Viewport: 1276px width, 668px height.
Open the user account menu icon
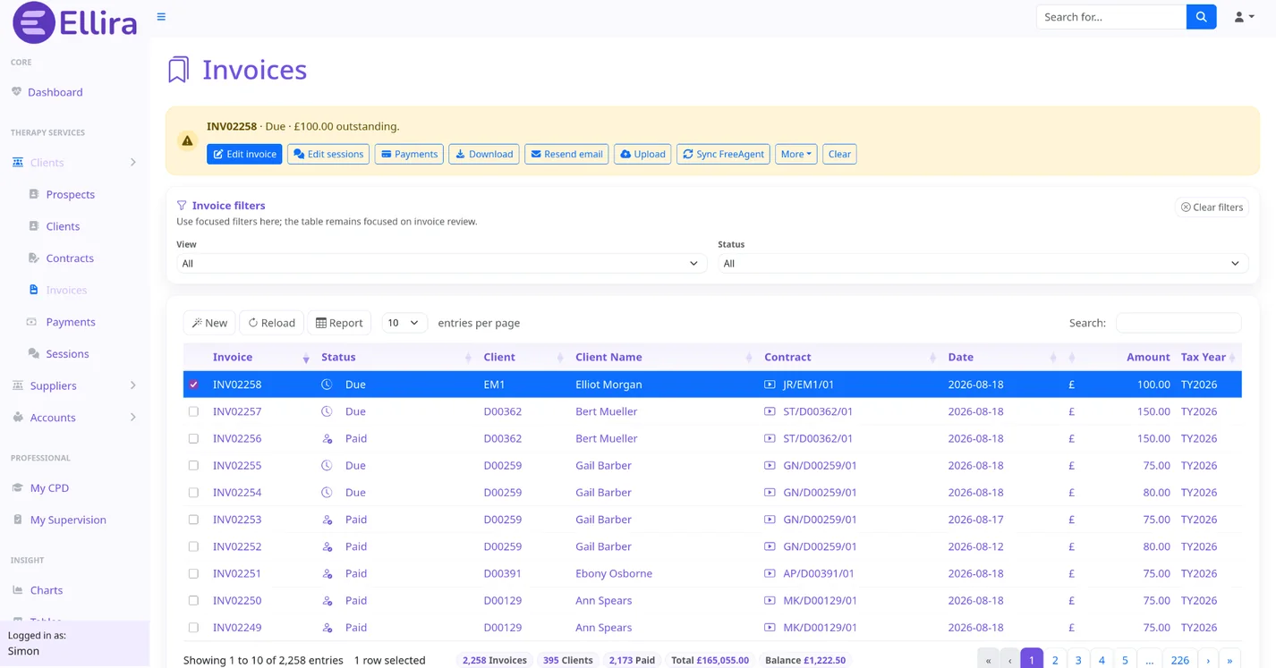point(1244,17)
